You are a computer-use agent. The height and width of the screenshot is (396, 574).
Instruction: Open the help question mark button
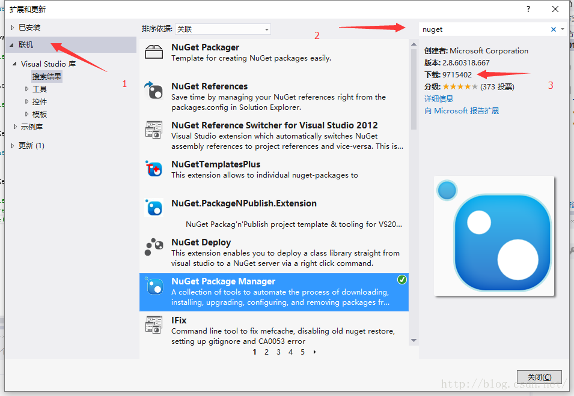(x=528, y=9)
